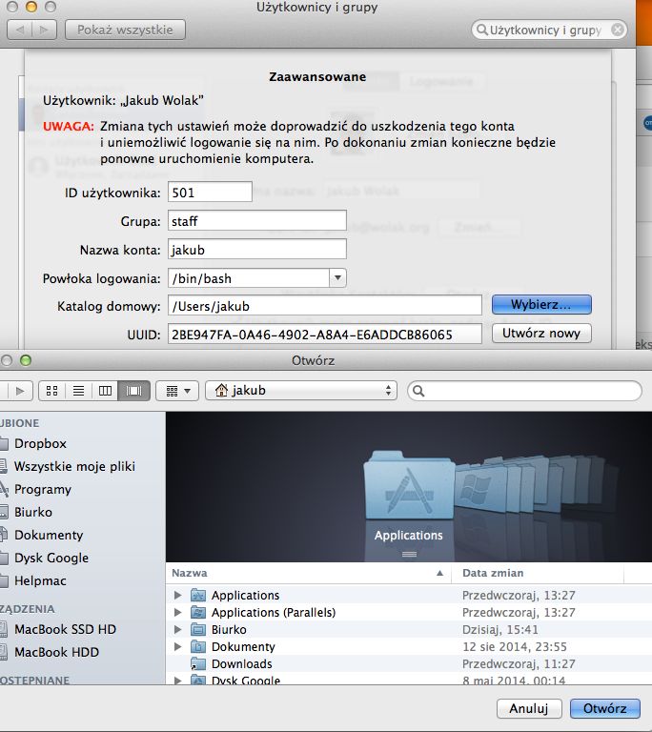This screenshot has height=732, width=652.
Task: Click Biurko date Dzisiaj, 15:41
Action: pos(500,630)
